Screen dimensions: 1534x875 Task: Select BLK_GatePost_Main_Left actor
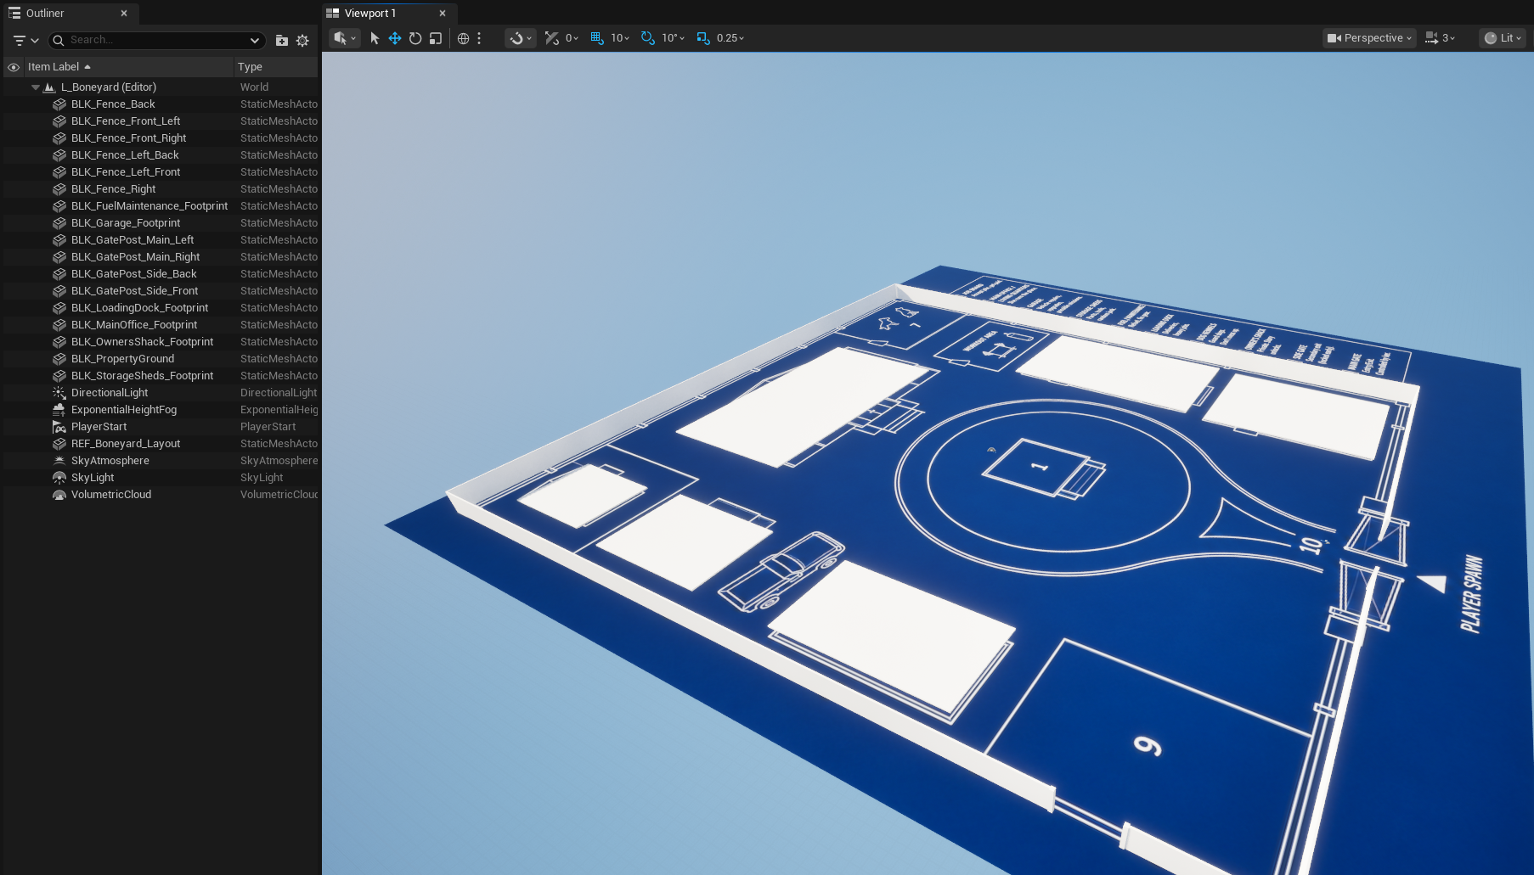tap(133, 240)
